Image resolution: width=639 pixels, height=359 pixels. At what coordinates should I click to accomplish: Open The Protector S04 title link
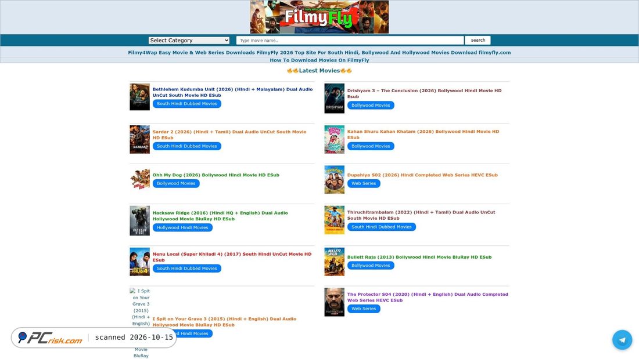point(428,297)
